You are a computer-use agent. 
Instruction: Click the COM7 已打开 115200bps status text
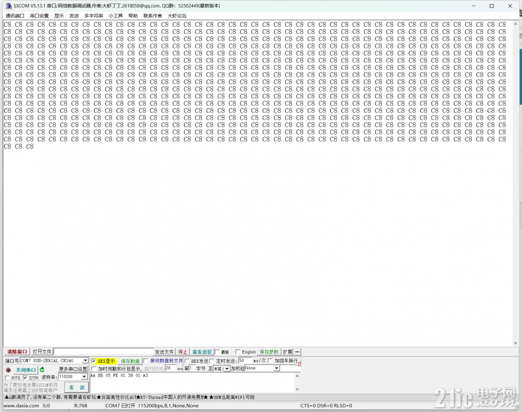click(152, 406)
